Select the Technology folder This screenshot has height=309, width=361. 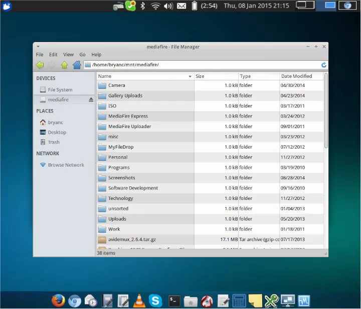pyautogui.click(x=120, y=198)
